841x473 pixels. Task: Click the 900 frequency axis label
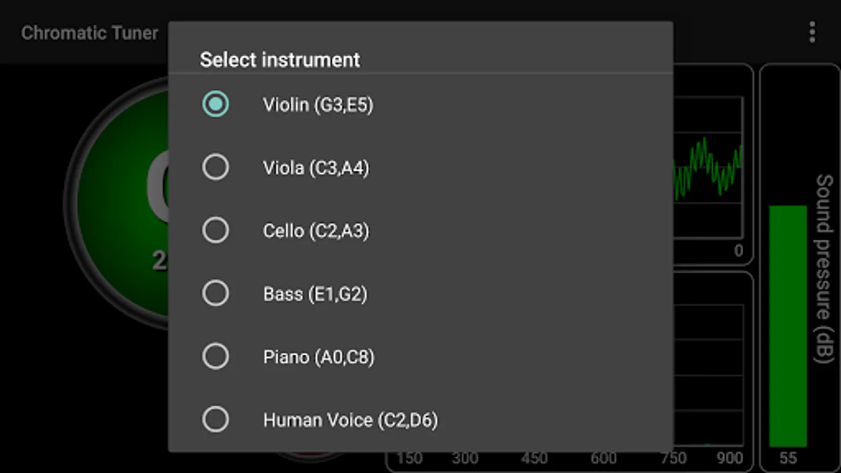(x=729, y=458)
